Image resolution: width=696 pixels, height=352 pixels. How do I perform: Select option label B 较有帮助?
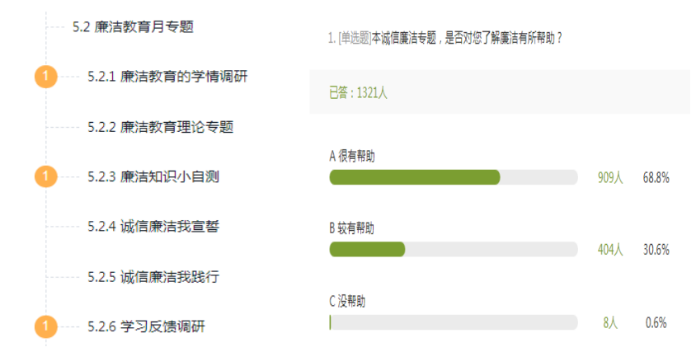click(351, 228)
